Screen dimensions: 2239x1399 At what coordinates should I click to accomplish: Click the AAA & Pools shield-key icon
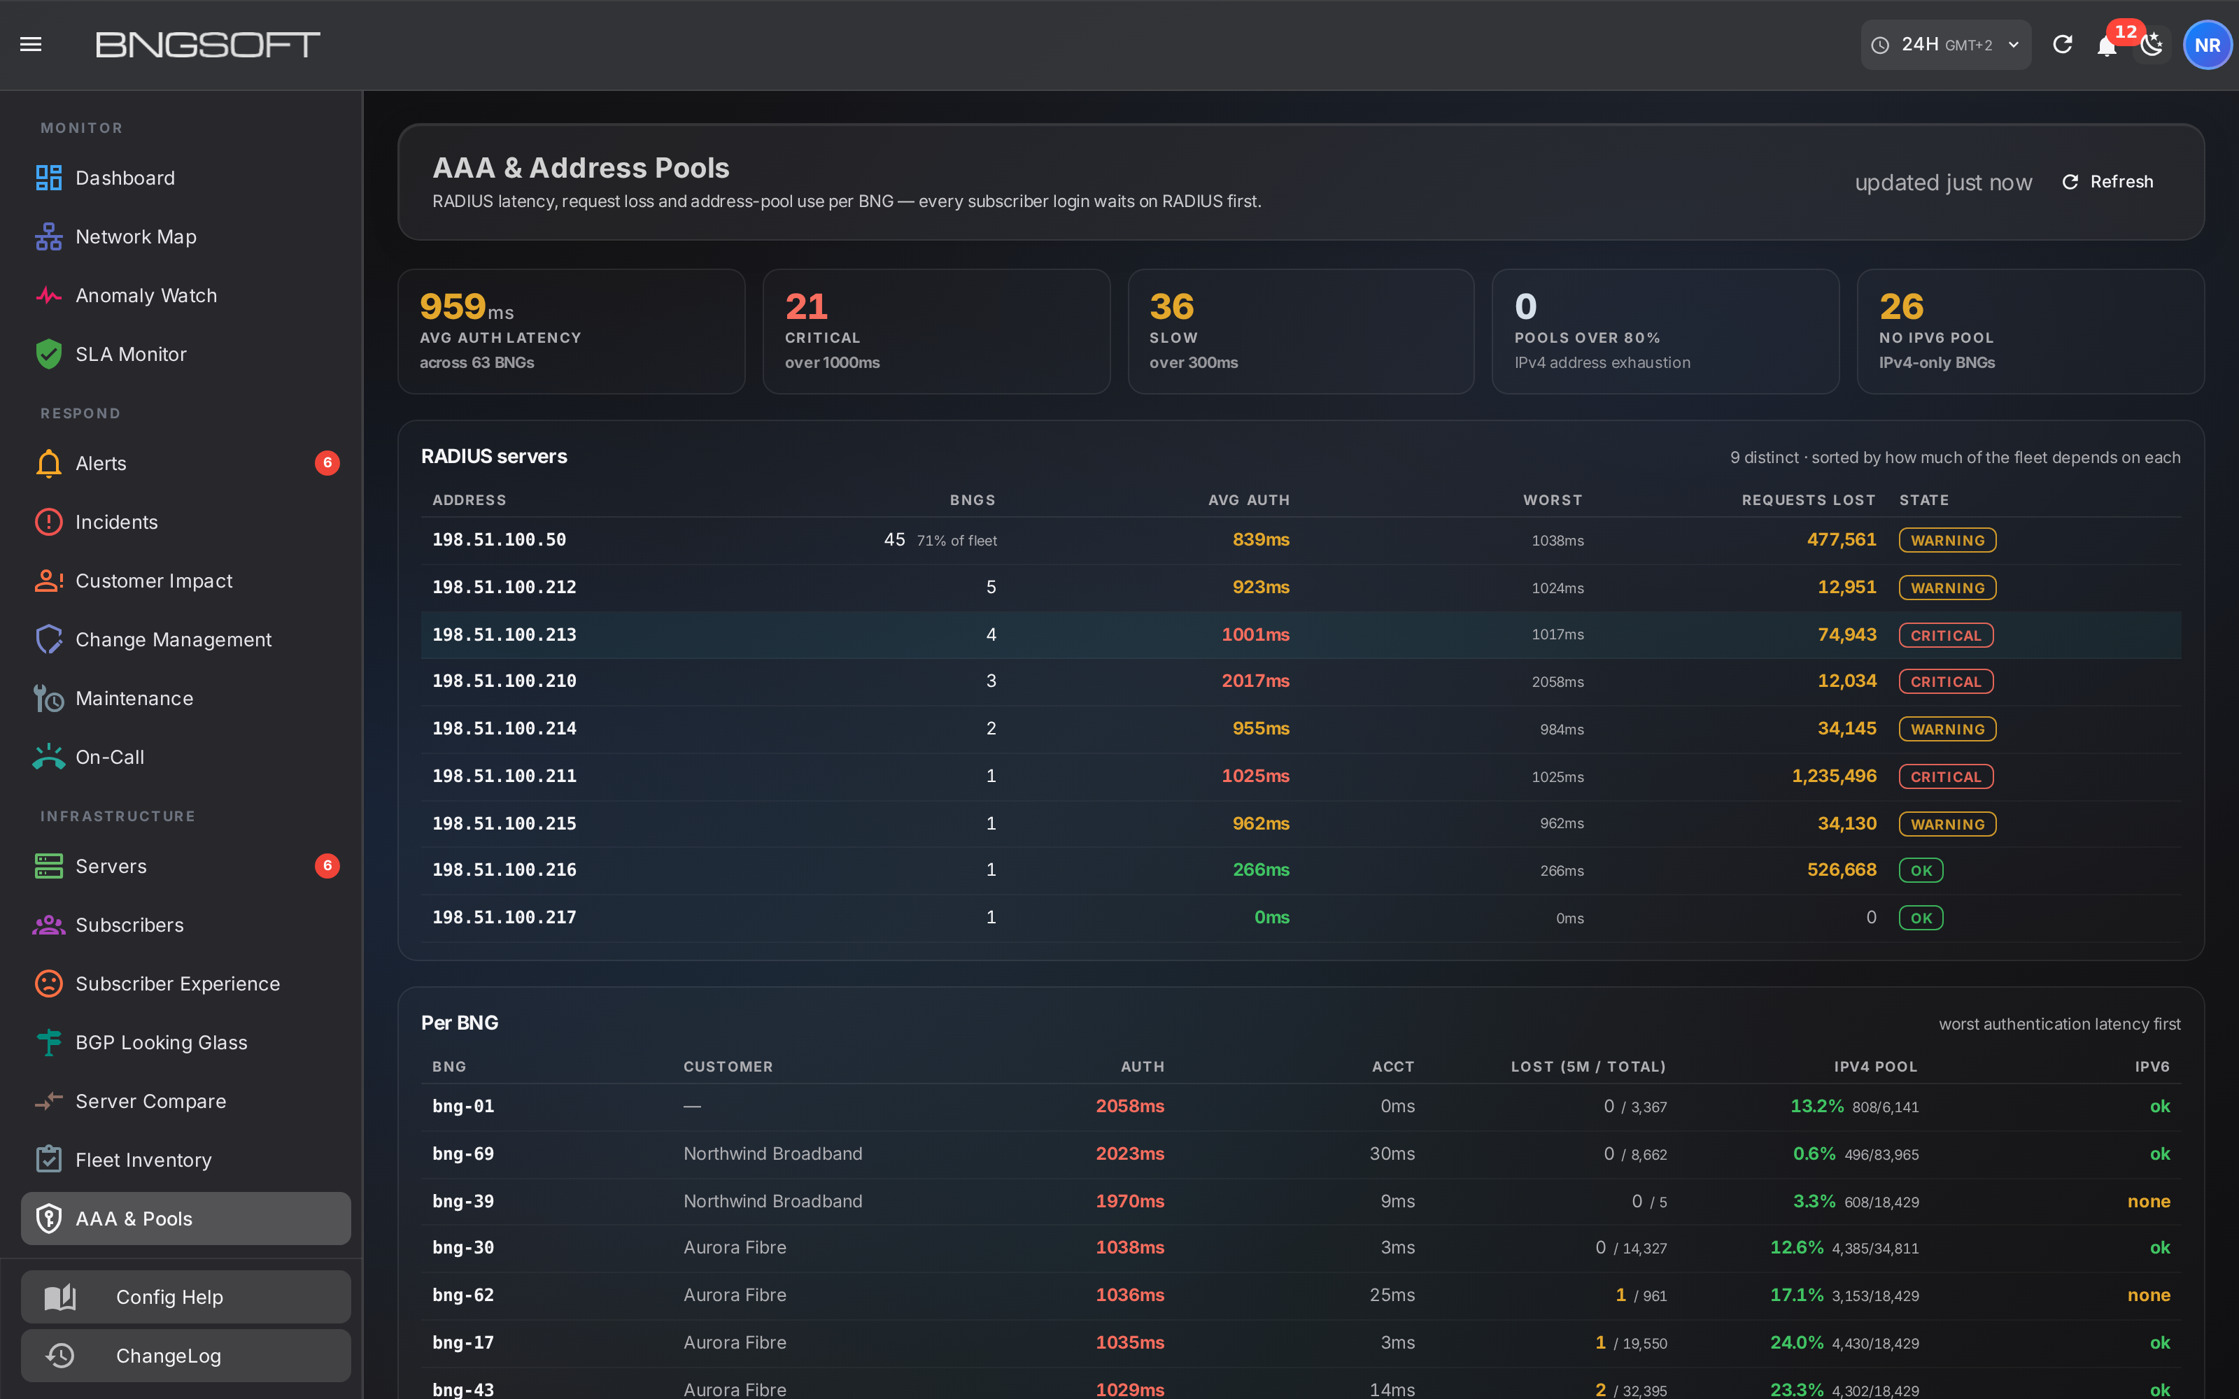(x=48, y=1219)
